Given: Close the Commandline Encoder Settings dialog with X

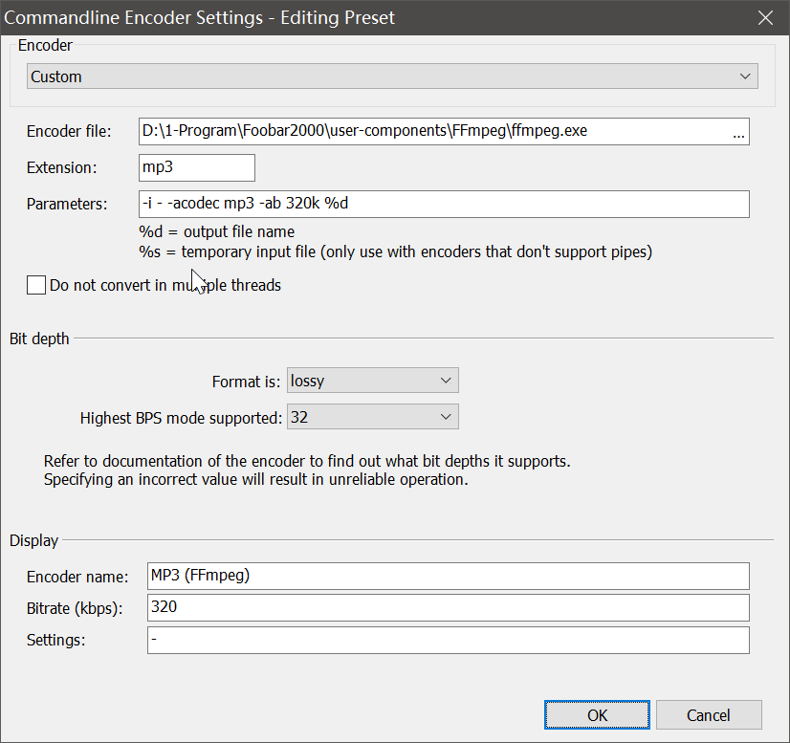Looking at the screenshot, I should [x=765, y=17].
